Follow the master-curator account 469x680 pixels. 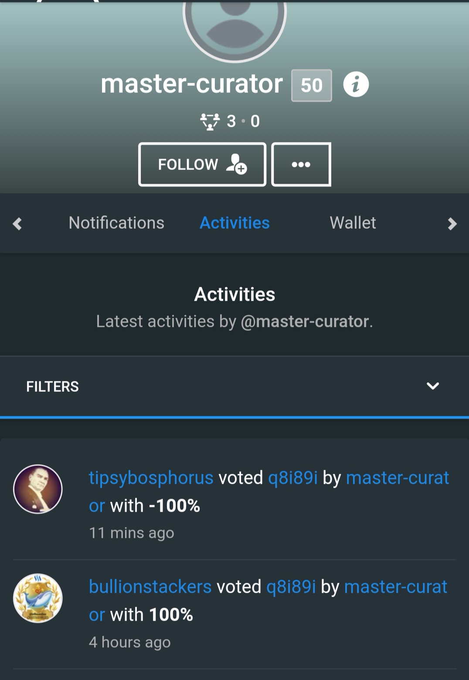pos(202,164)
